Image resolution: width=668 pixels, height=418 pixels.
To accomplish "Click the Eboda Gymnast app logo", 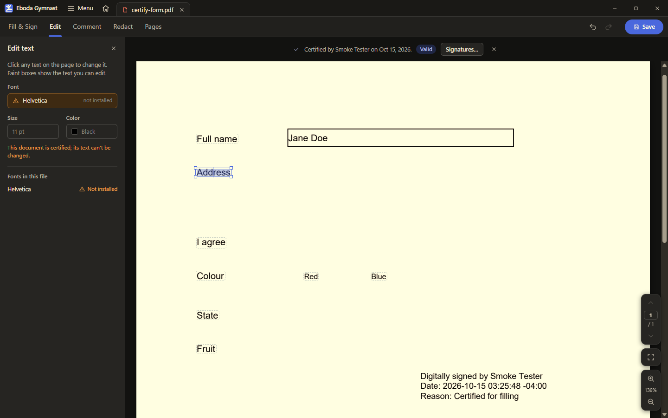I will click(x=9, y=8).
